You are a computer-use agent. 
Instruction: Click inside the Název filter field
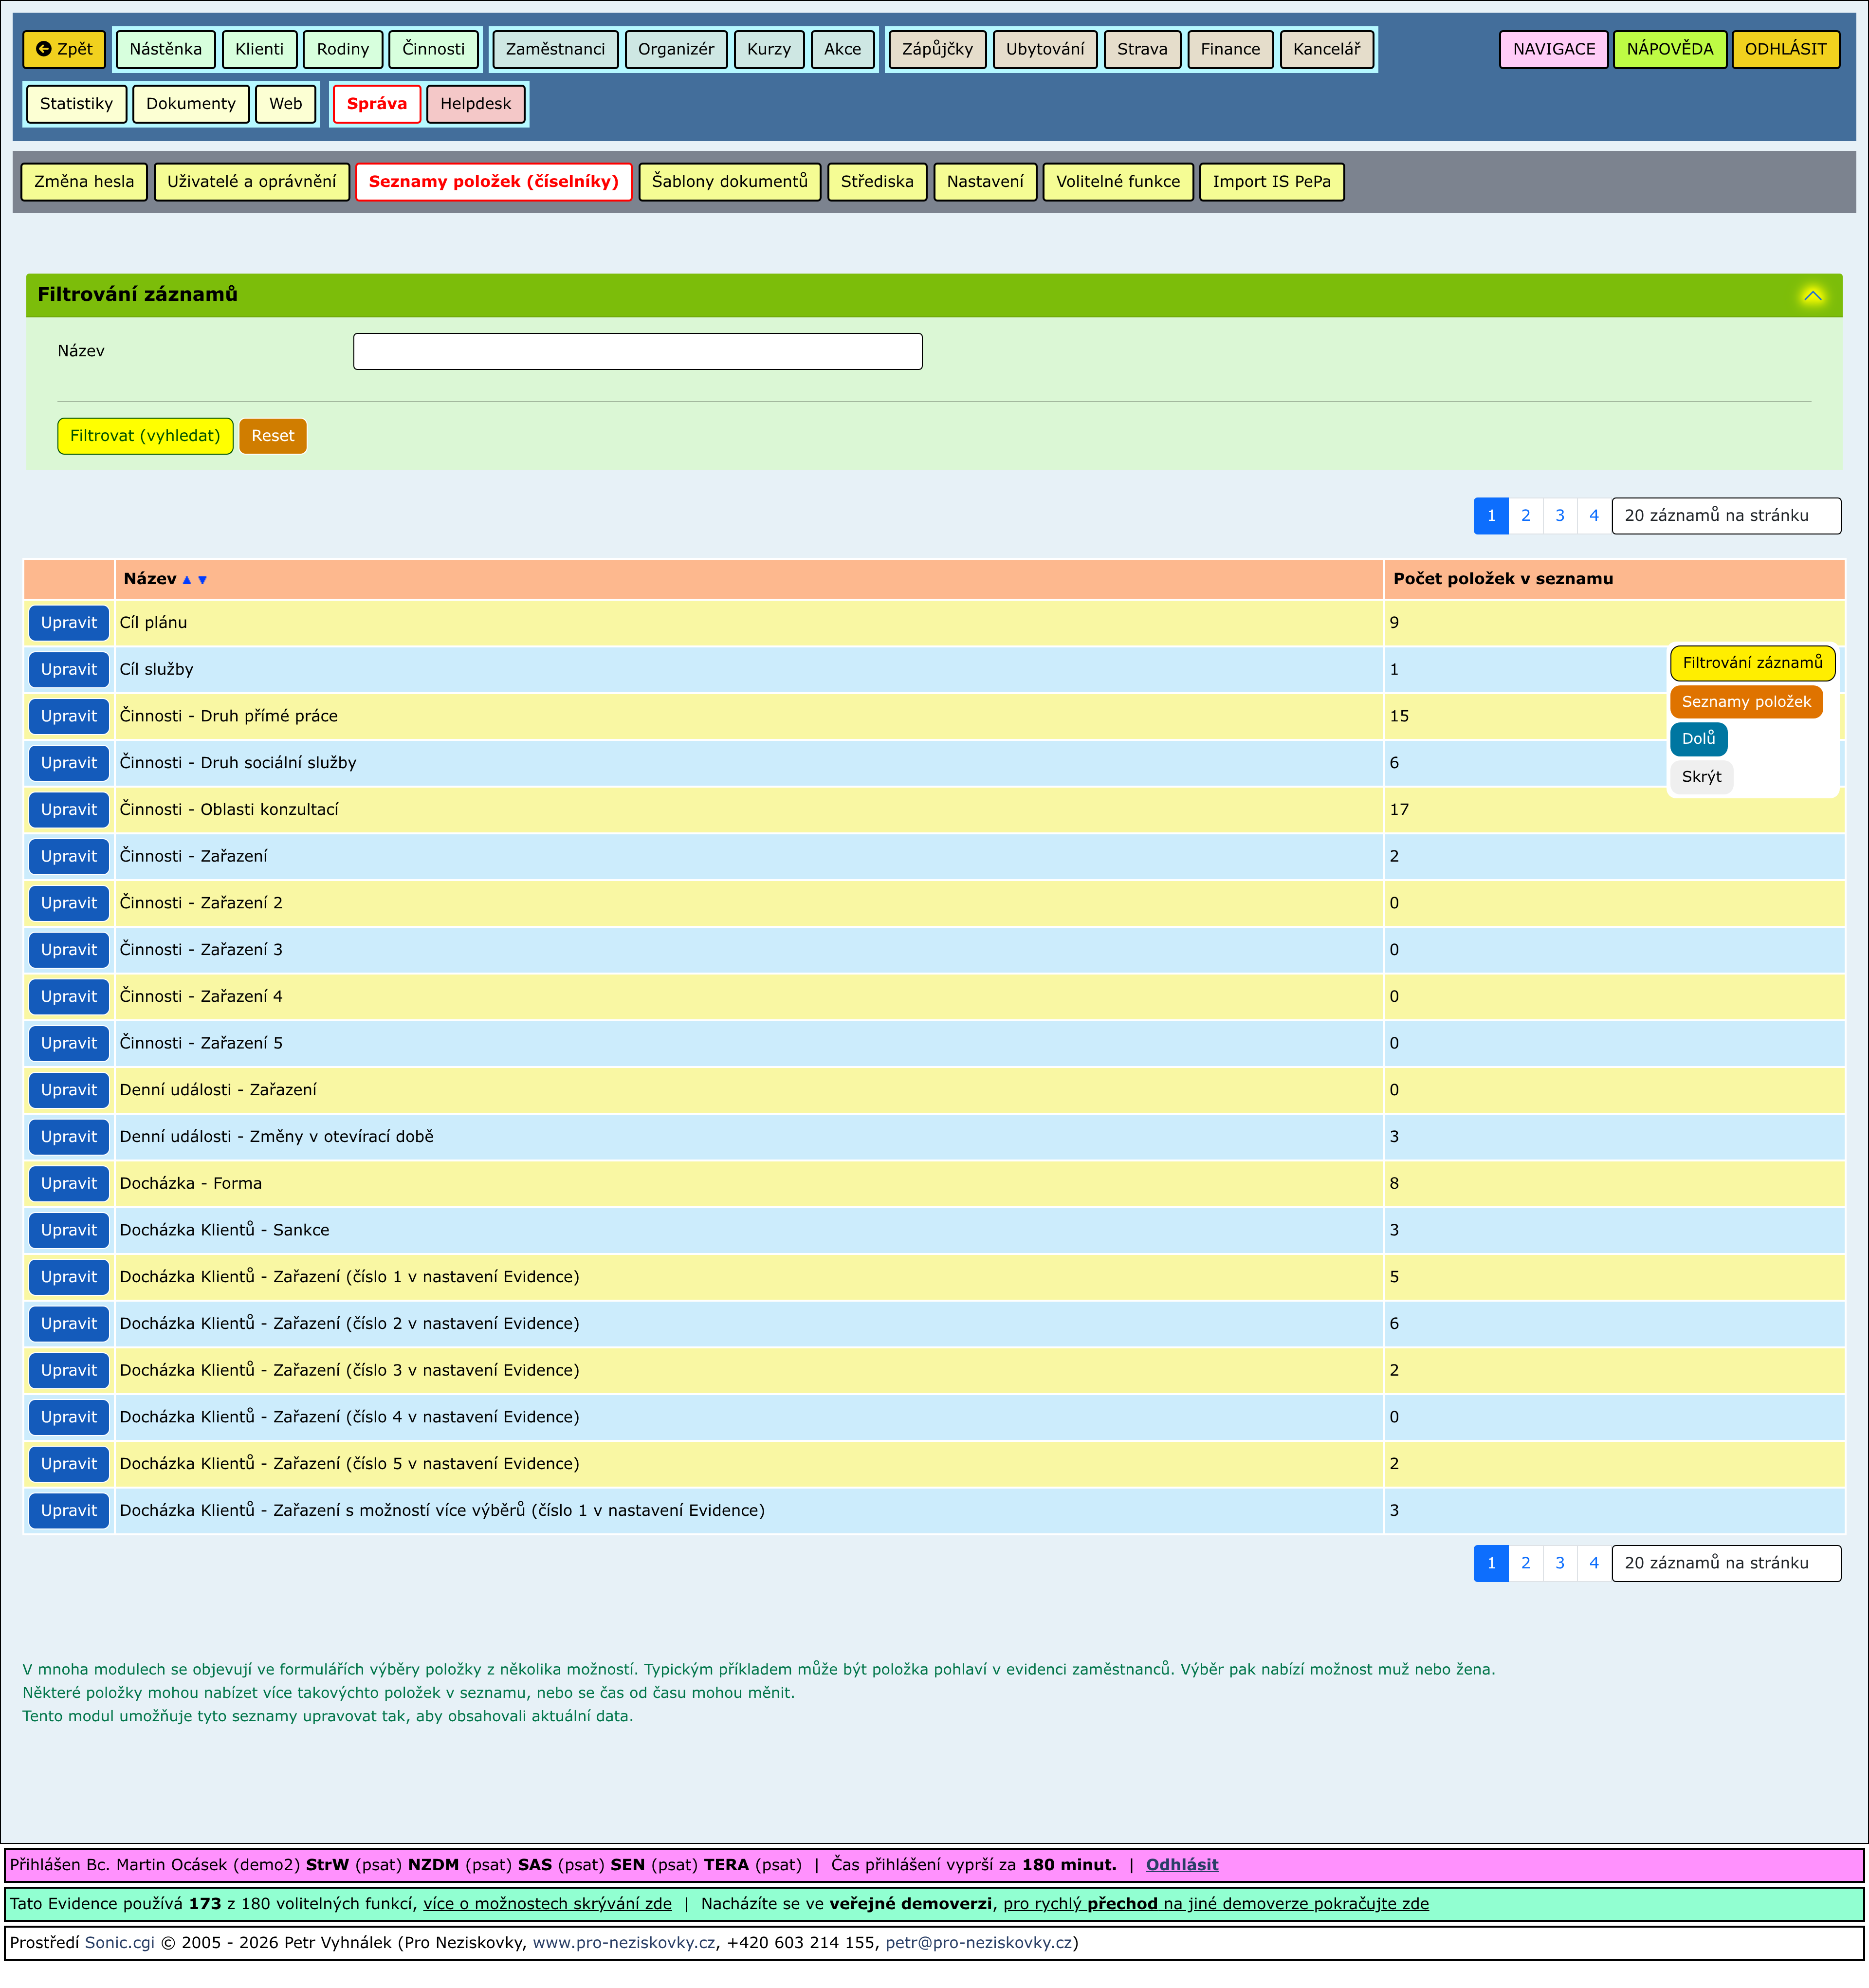point(637,352)
